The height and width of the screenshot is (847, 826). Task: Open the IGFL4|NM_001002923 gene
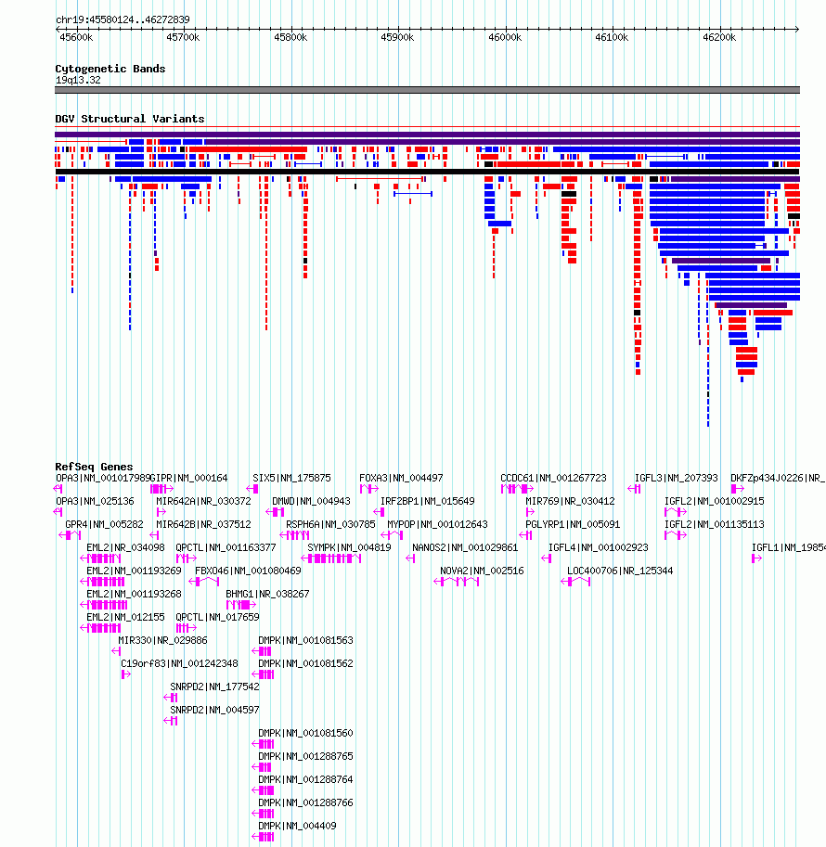point(599,547)
